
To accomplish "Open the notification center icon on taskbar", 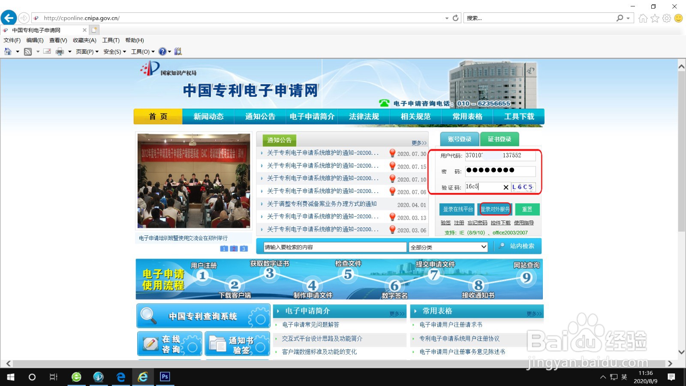I will [671, 377].
